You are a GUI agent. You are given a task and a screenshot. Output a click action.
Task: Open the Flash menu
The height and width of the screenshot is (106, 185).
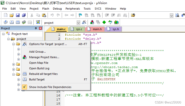[46, 9]
